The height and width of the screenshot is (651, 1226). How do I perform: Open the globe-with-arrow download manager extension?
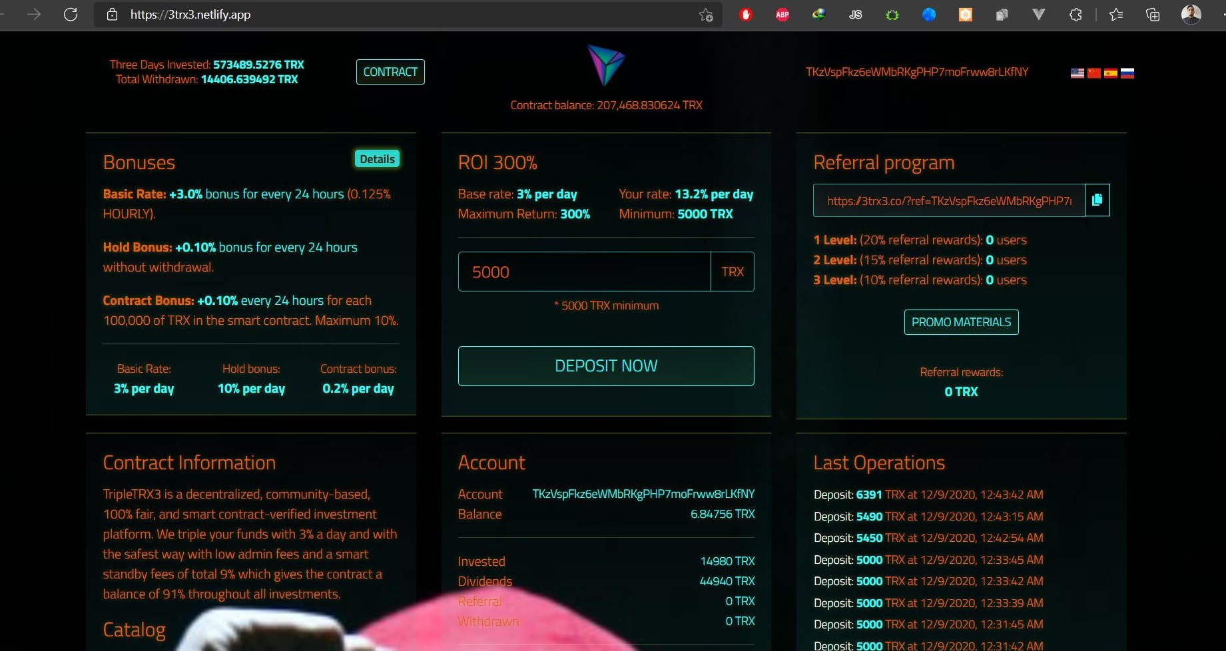[819, 15]
